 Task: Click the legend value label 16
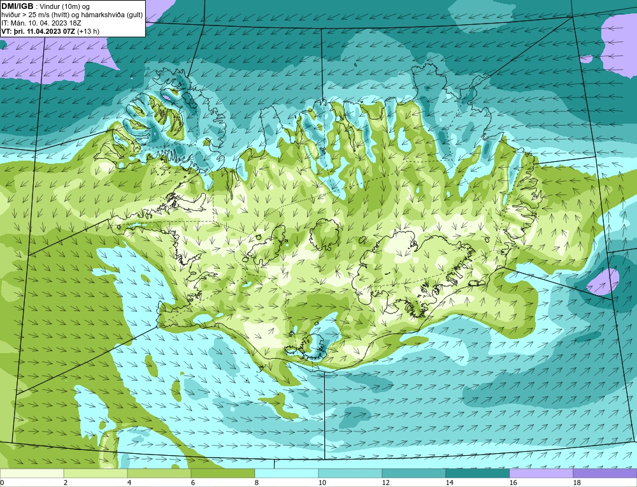(513, 483)
